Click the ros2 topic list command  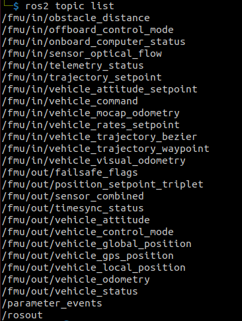pyautogui.click(x=69, y=6)
